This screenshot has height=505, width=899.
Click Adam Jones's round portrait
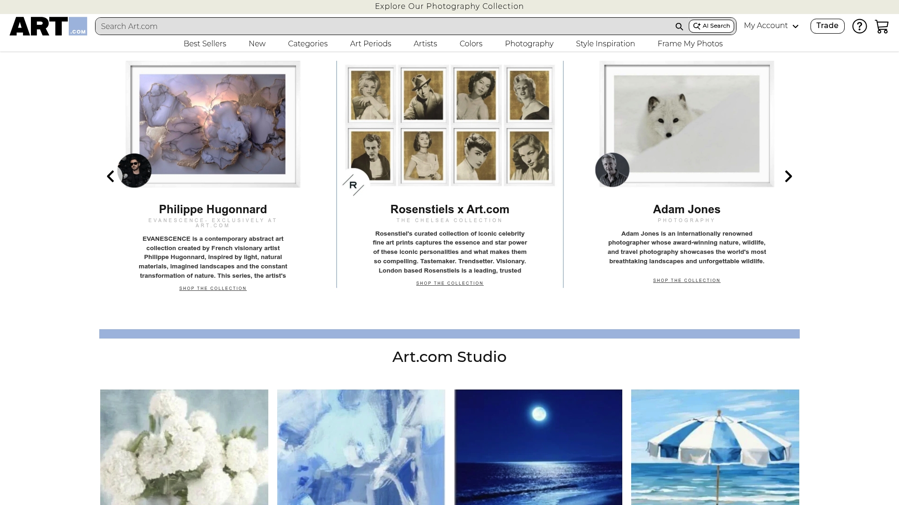tap(612, 170)
